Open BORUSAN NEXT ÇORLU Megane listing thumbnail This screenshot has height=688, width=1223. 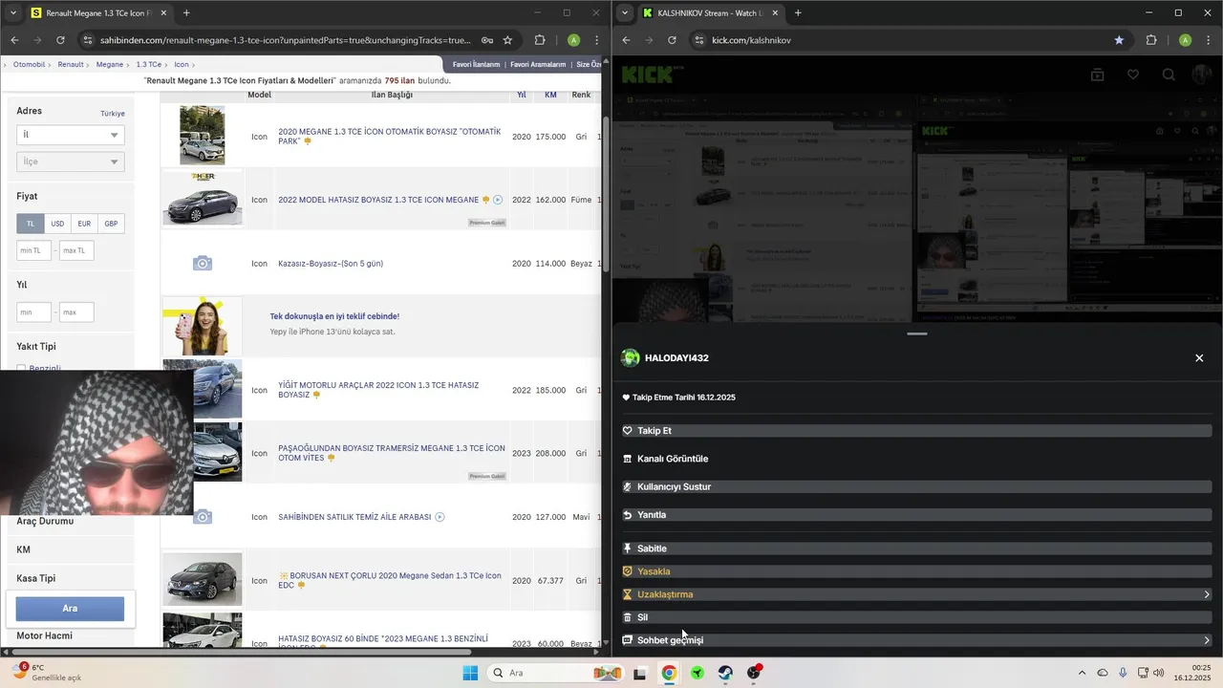tap(203, 579)
